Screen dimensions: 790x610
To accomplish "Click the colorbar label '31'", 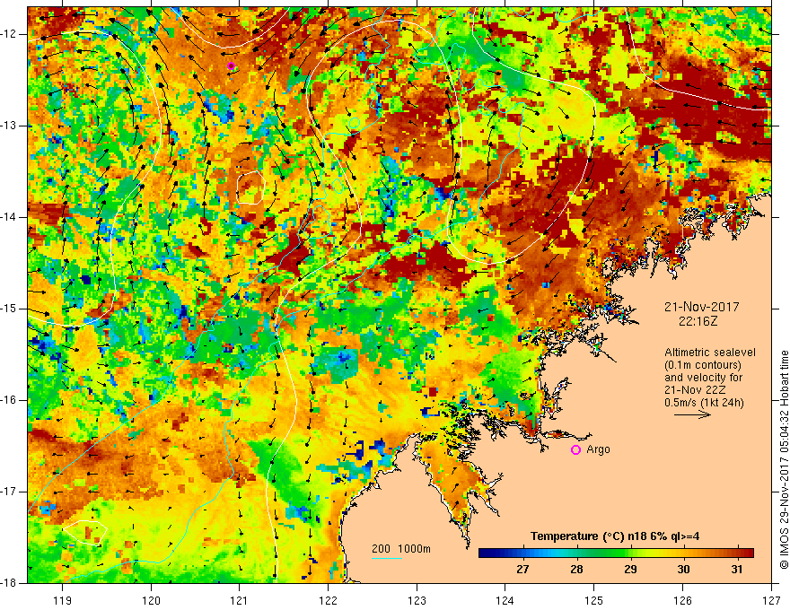I will 737,570.
